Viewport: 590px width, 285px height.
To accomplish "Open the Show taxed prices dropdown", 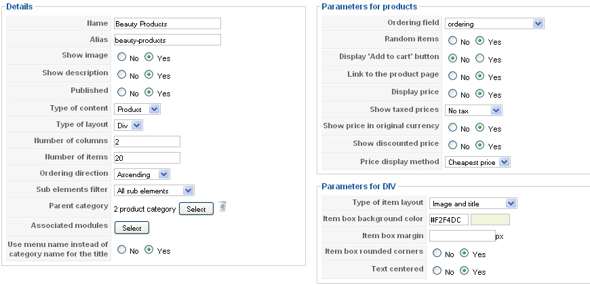I will click(473, 111).
